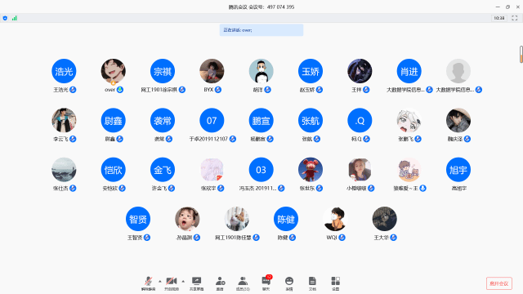Click muted mic icon beside 王浩光

(x=73, y=90)
